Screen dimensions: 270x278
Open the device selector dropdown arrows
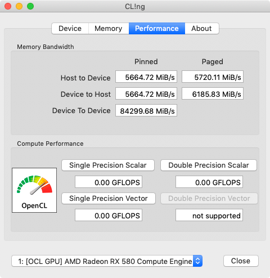coord(197,261)
